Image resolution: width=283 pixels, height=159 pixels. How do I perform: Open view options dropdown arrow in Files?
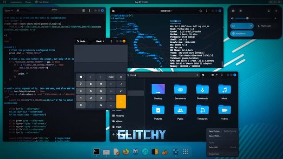coord(217,75)
